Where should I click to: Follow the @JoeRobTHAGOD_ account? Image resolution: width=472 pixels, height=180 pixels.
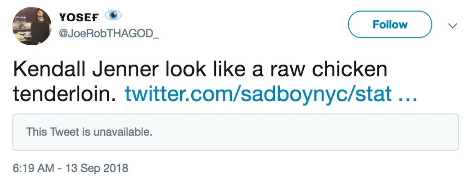pos(390,24)
